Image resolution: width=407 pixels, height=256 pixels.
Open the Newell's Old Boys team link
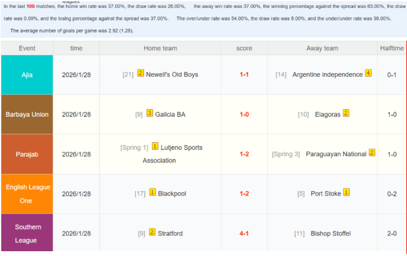(x=172, y=74)
